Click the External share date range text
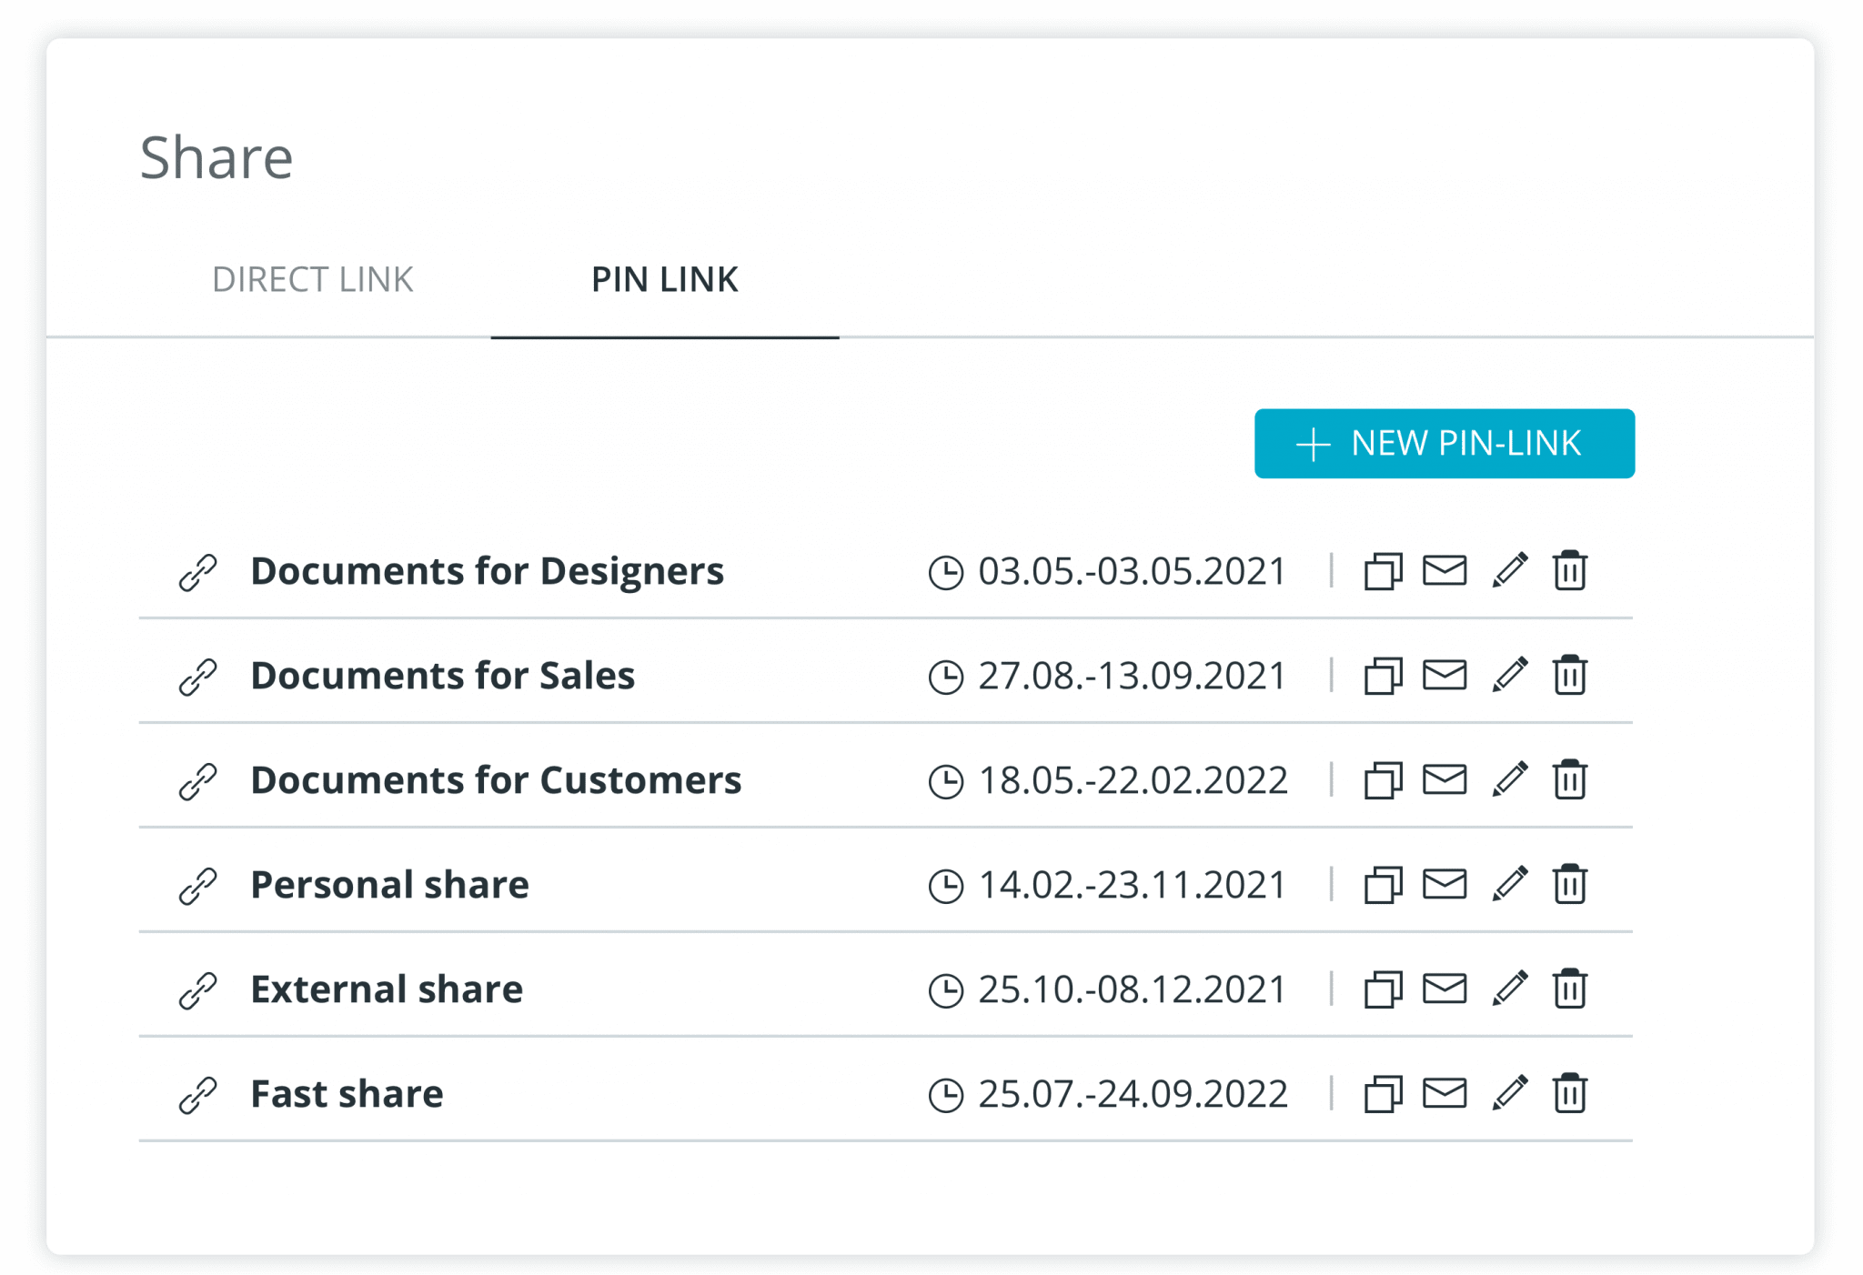The height and width of the screenshot is (1275, 1863). tap(1131, 988)
